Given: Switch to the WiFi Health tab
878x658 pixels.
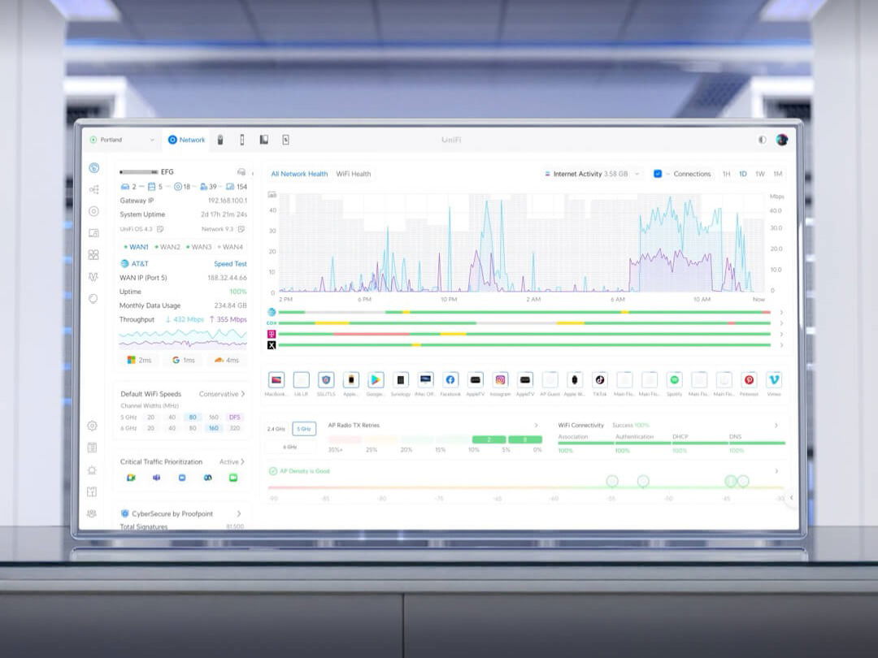Looking at the screenshot, I should click(354, 174).
